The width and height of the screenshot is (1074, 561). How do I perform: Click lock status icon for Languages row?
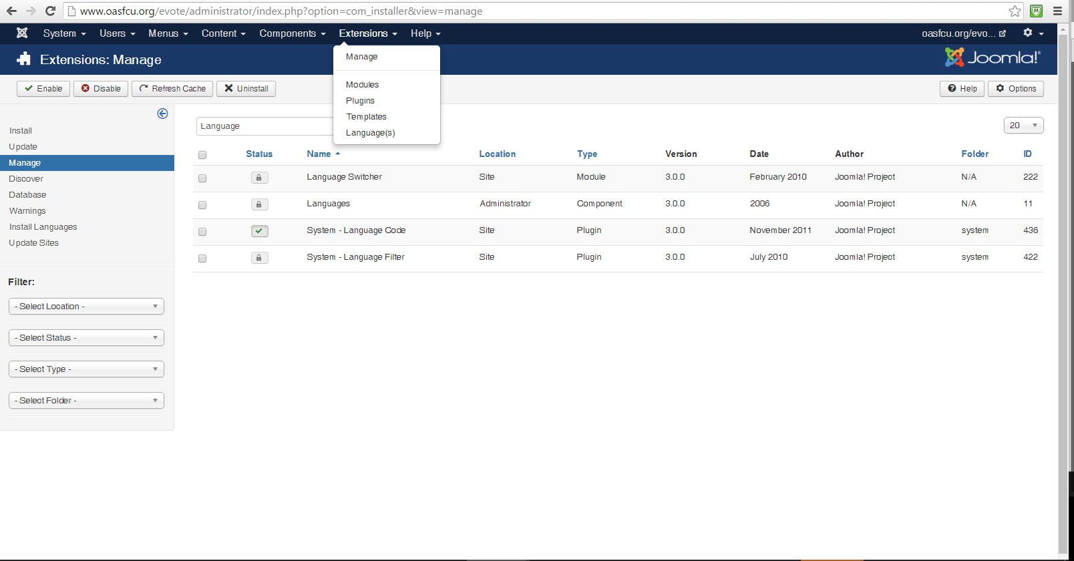(259, 204)
